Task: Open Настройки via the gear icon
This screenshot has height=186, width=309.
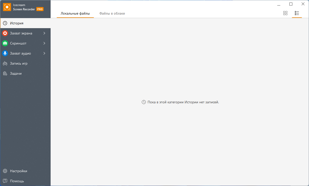Action: 5,171
